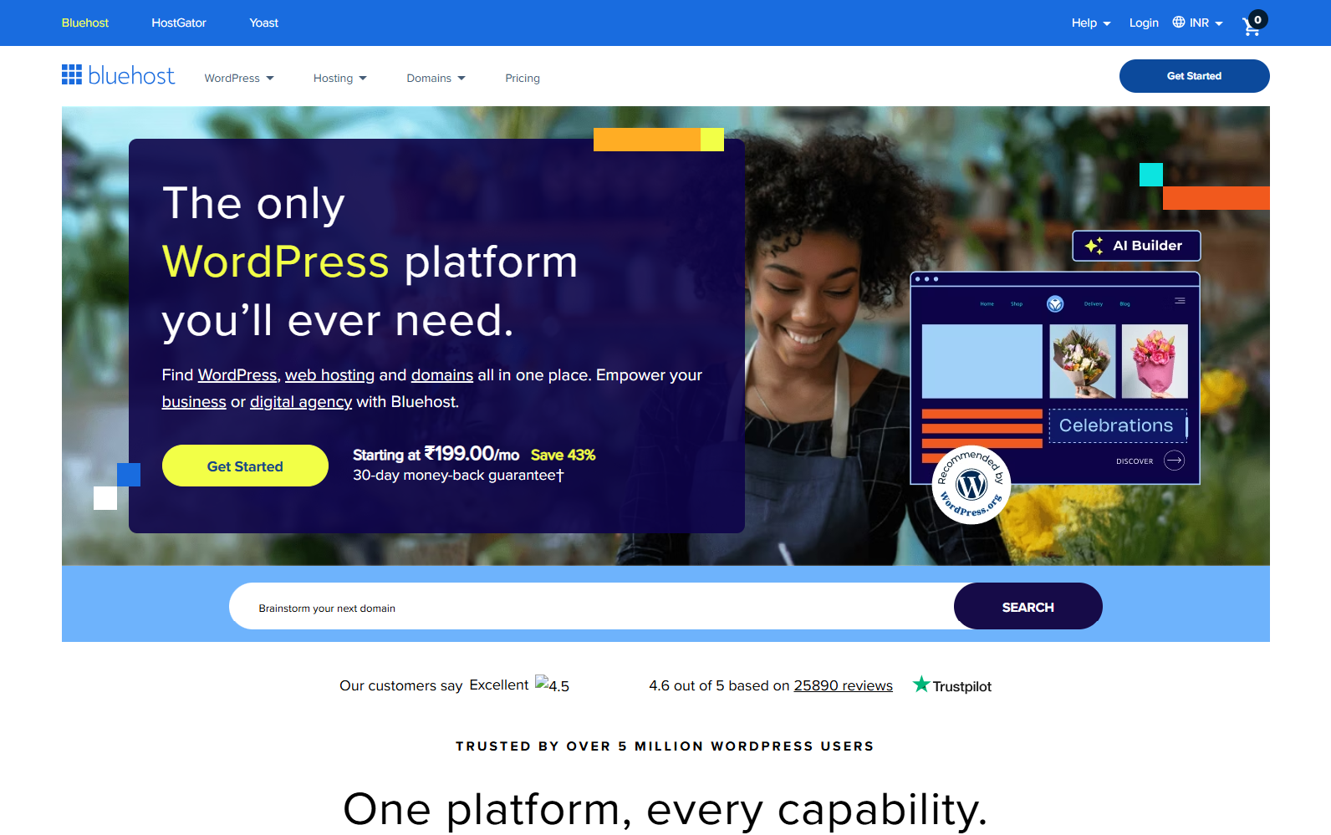Click the 4.5 rating image

coord(553,685)
